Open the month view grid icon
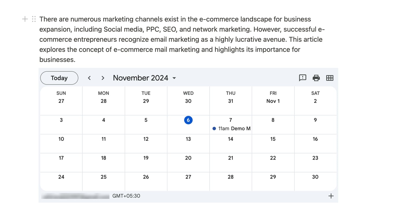 pos(330,78)
